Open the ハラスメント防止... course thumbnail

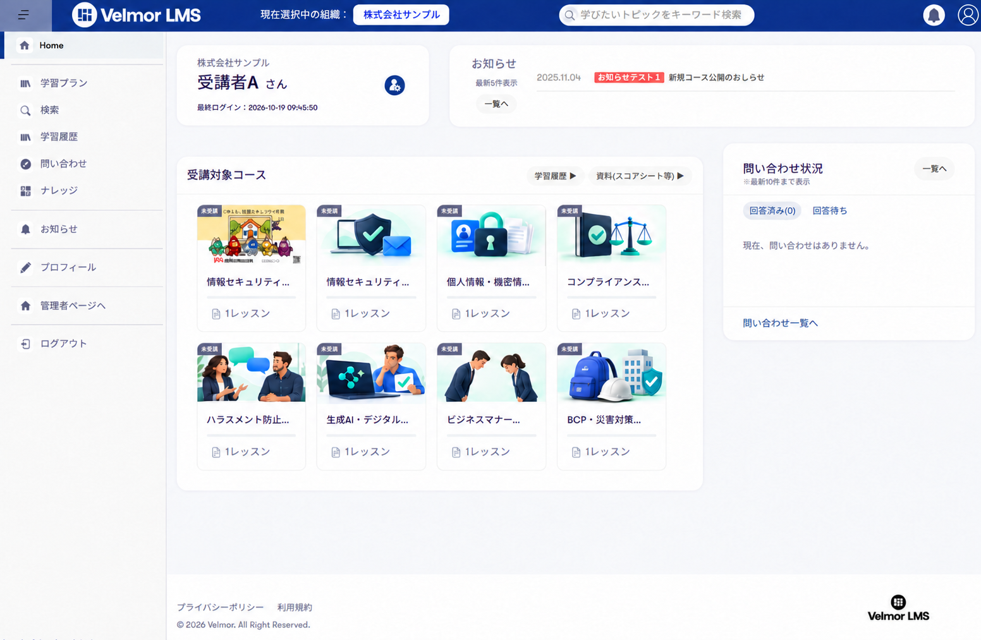coord(251,373)
